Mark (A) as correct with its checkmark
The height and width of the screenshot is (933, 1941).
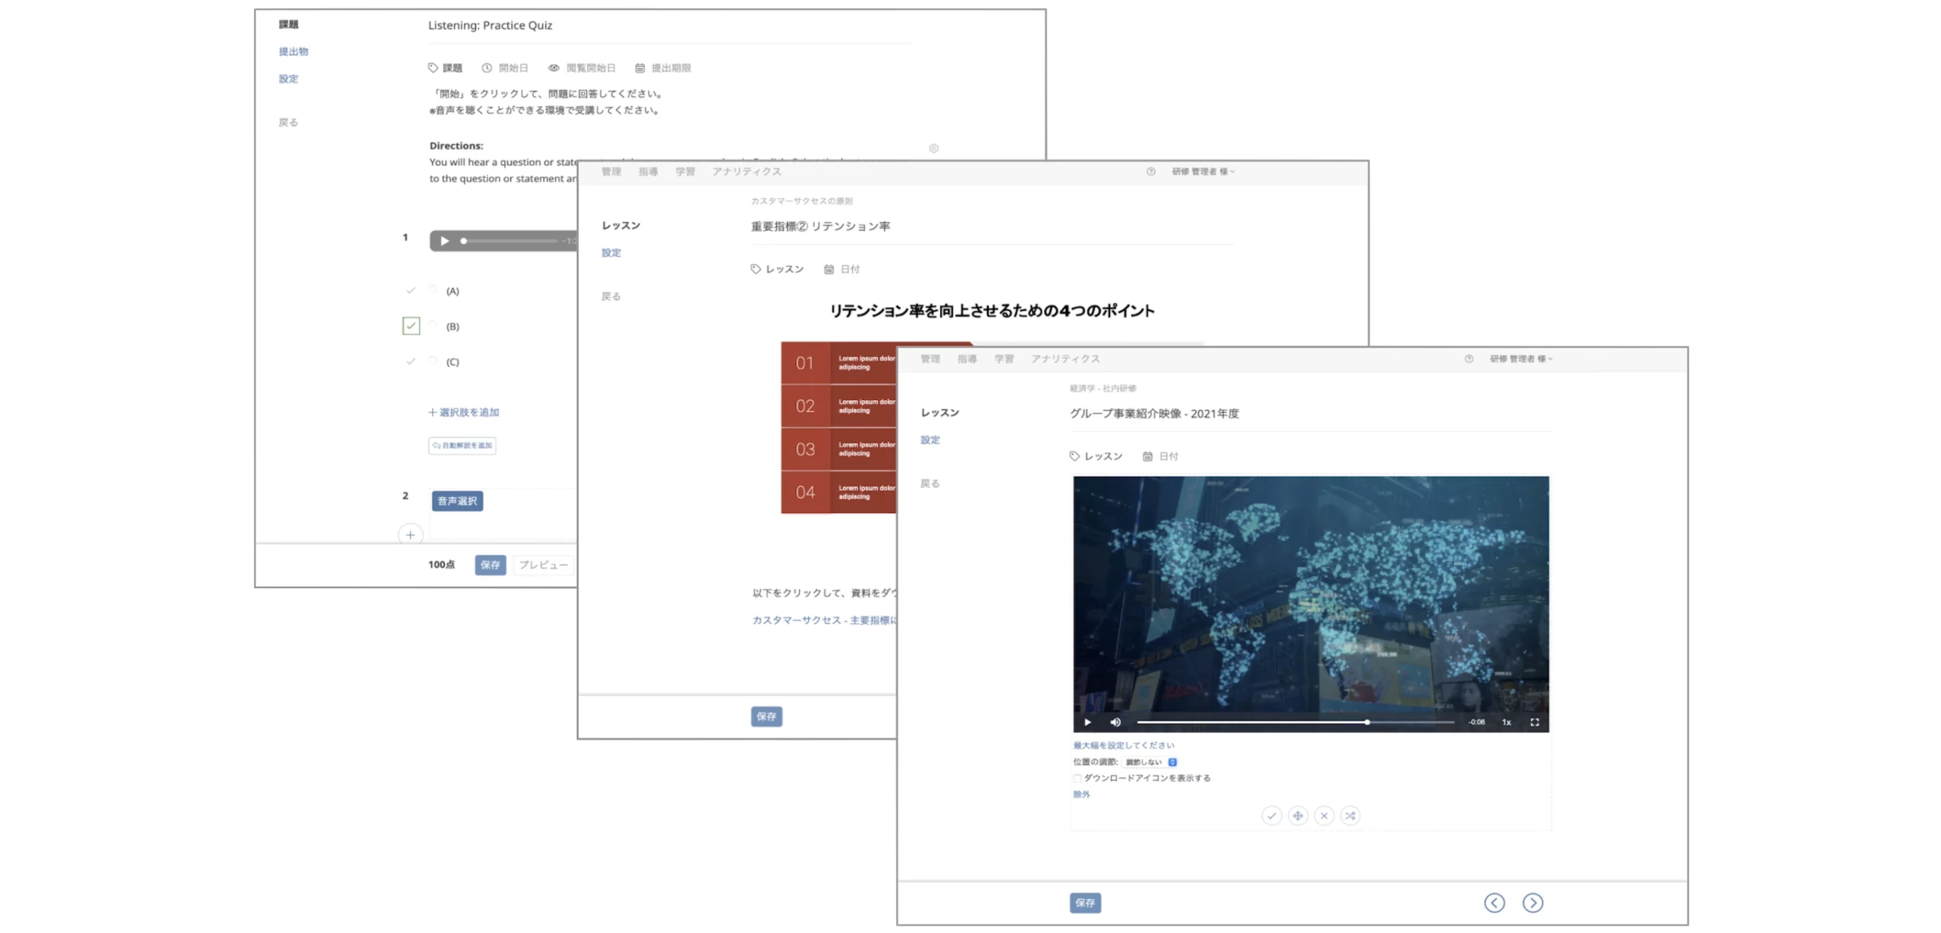pos(410,290)
